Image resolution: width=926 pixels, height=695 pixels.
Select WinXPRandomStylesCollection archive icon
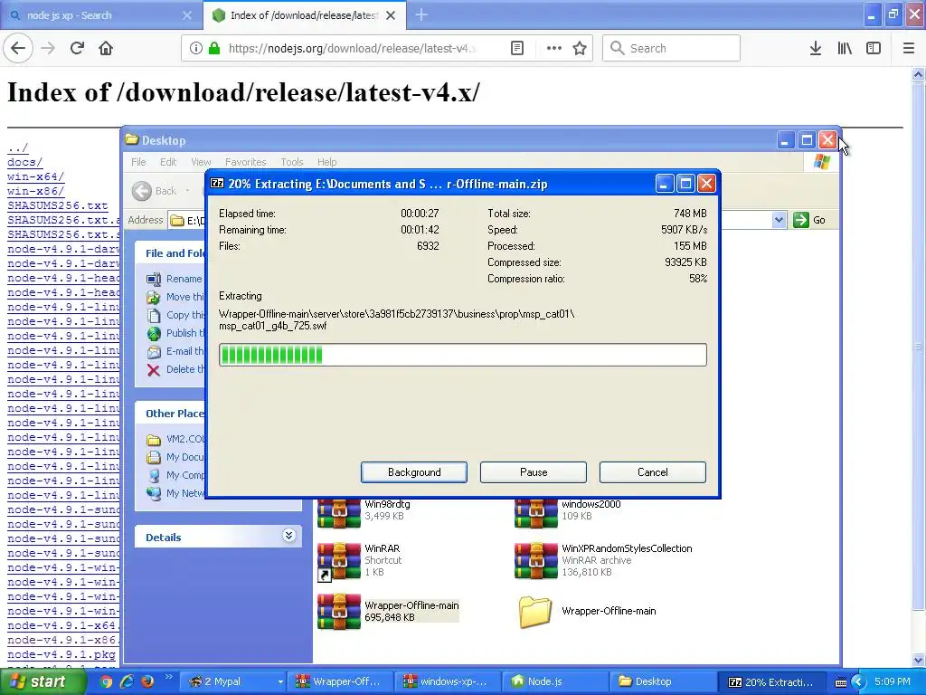point(535,560)
